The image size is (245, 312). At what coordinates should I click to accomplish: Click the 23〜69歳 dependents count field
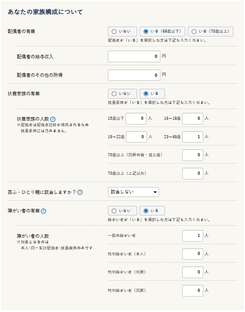tap(193, 137)
